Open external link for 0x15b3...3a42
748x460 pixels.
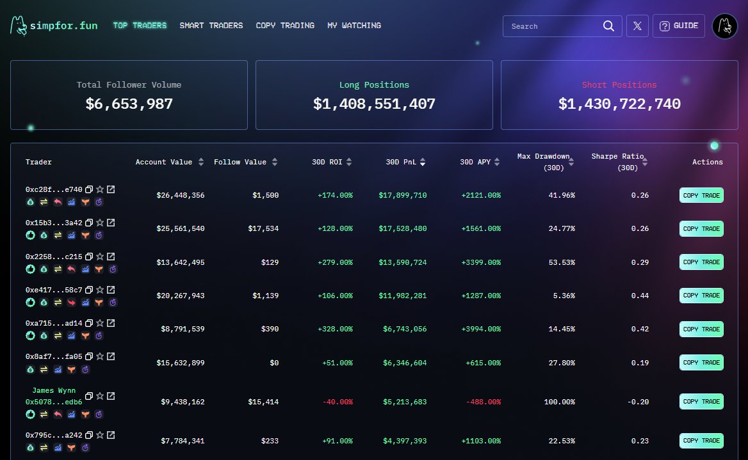(111, 223)
